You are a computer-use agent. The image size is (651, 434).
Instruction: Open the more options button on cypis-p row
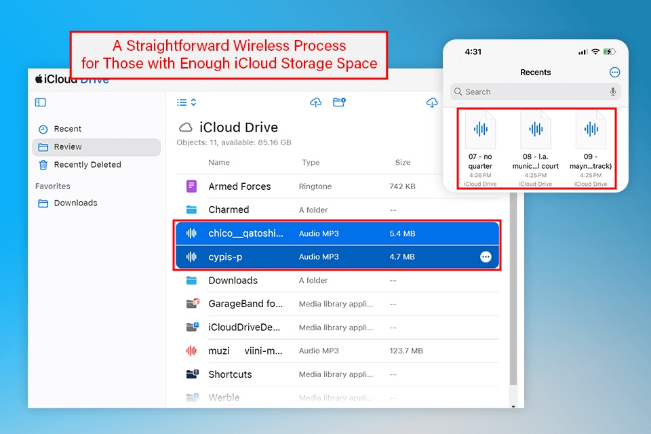(x=486, y=257)
